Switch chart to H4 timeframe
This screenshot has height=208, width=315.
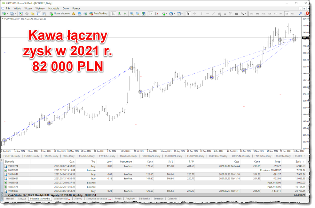[281, 13]
